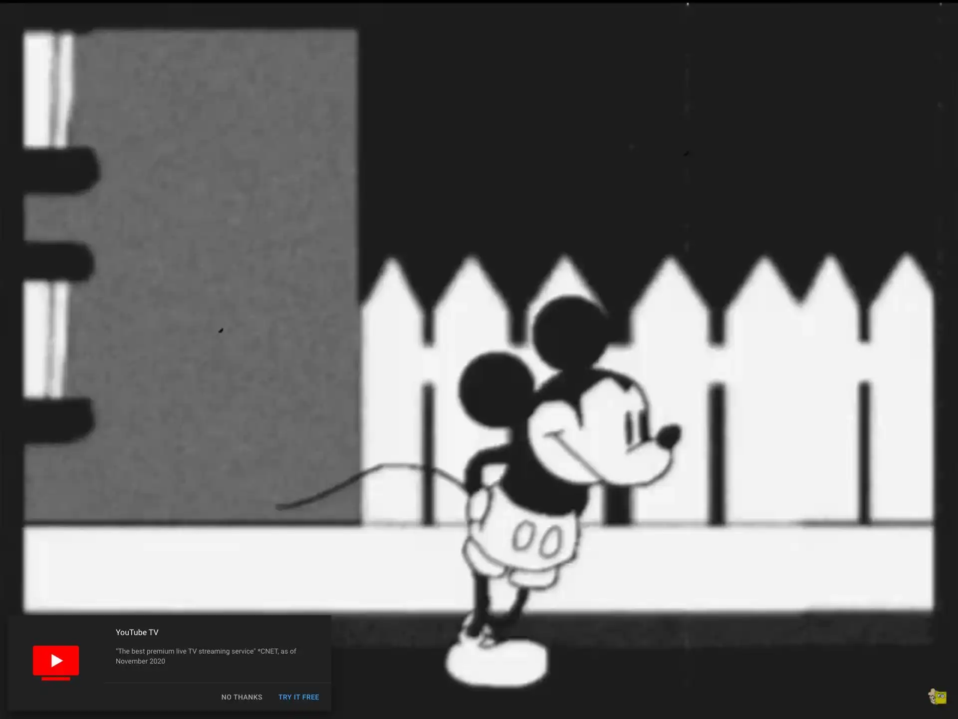Click the red bar under TV logo
The width and height of the screenshot is (958, 719).
click(56, 679)
